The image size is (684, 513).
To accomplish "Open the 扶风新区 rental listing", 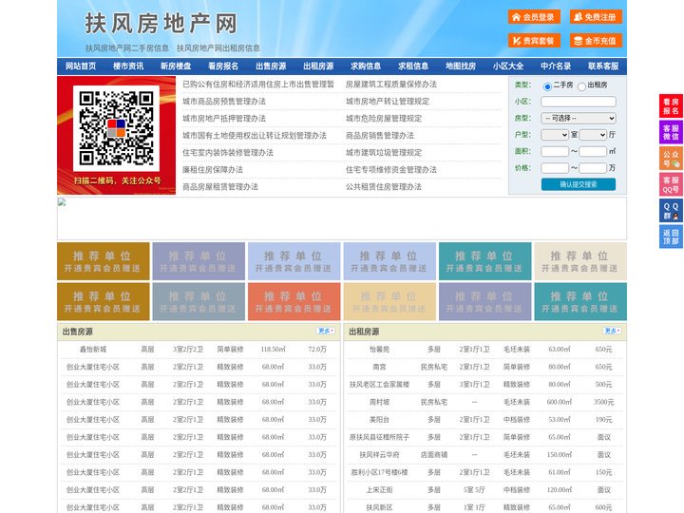I will (x=379, y=507).
